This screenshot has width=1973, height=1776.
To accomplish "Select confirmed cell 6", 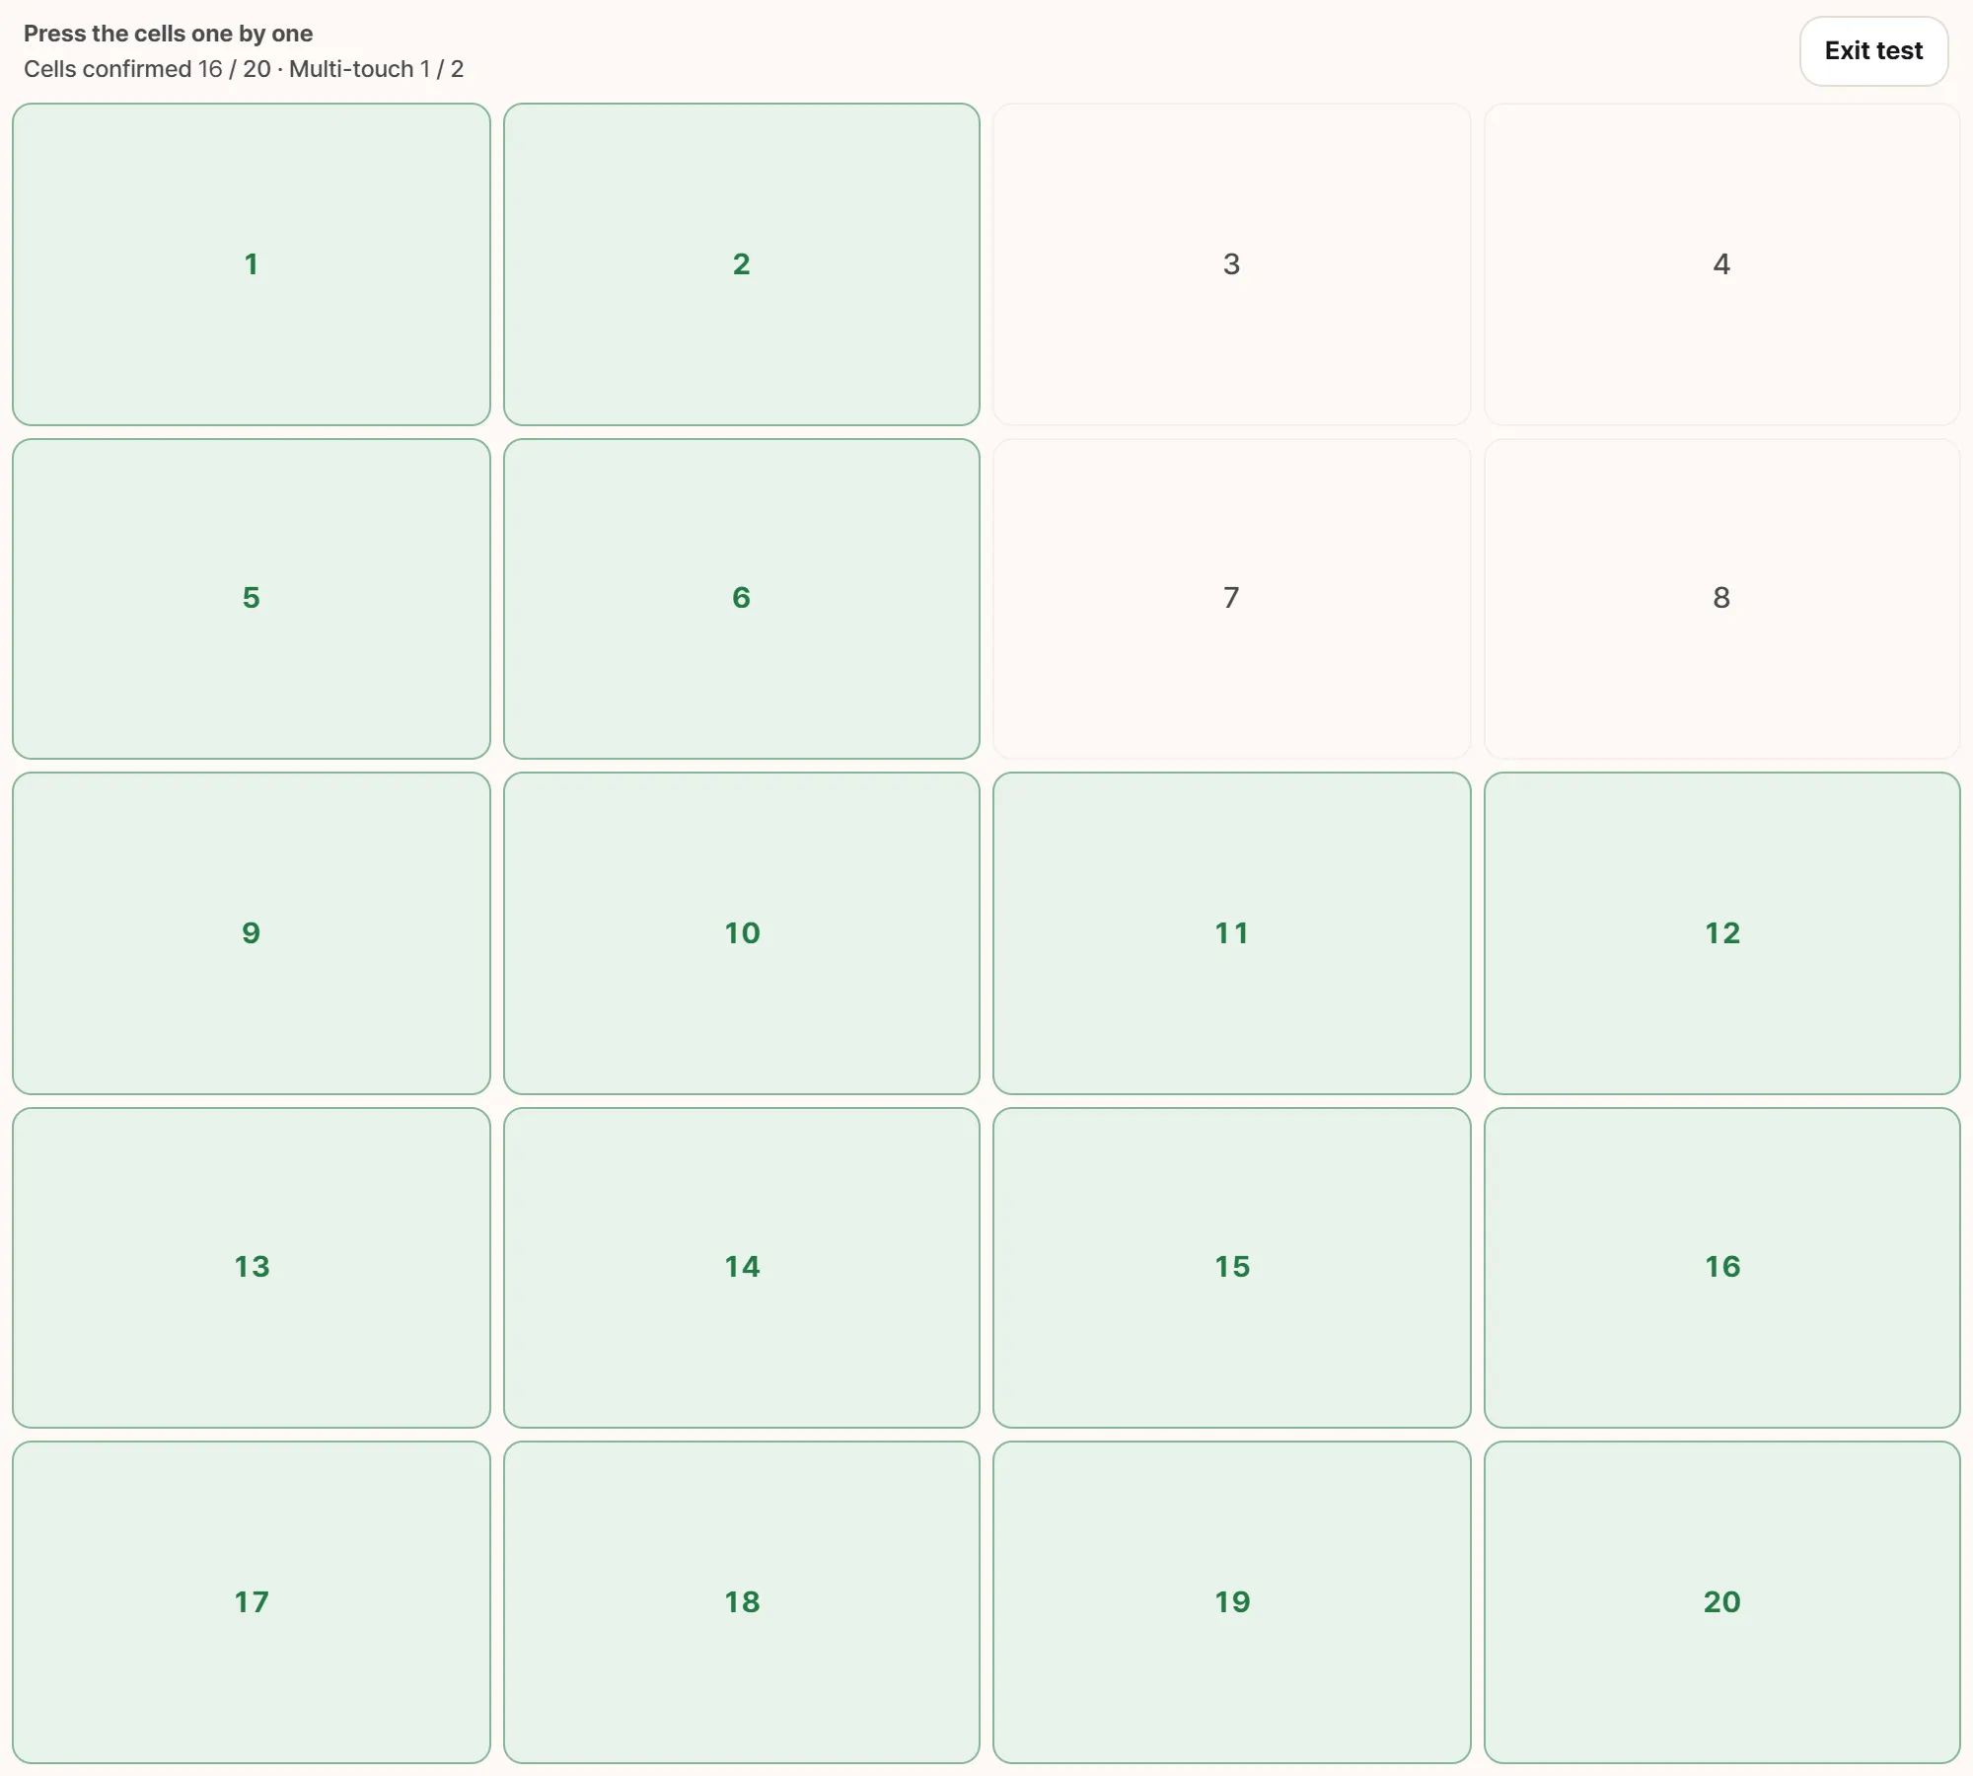I will (742, 599).
